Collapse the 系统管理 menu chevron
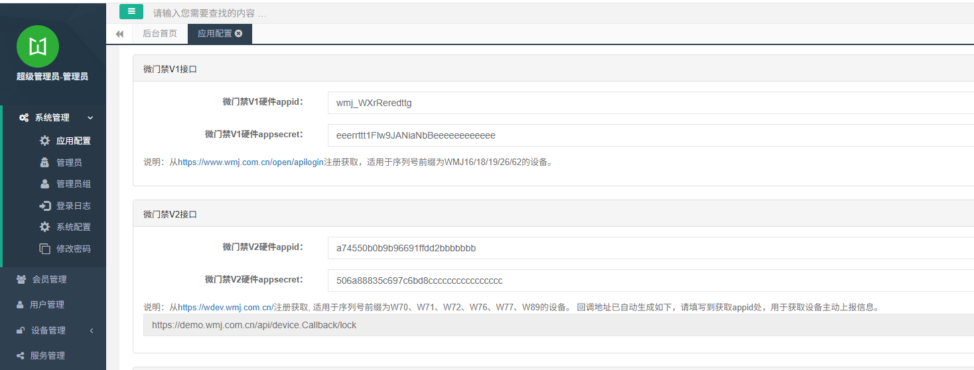The width and height of the screenshot is (974, 370). coord(90,118)
